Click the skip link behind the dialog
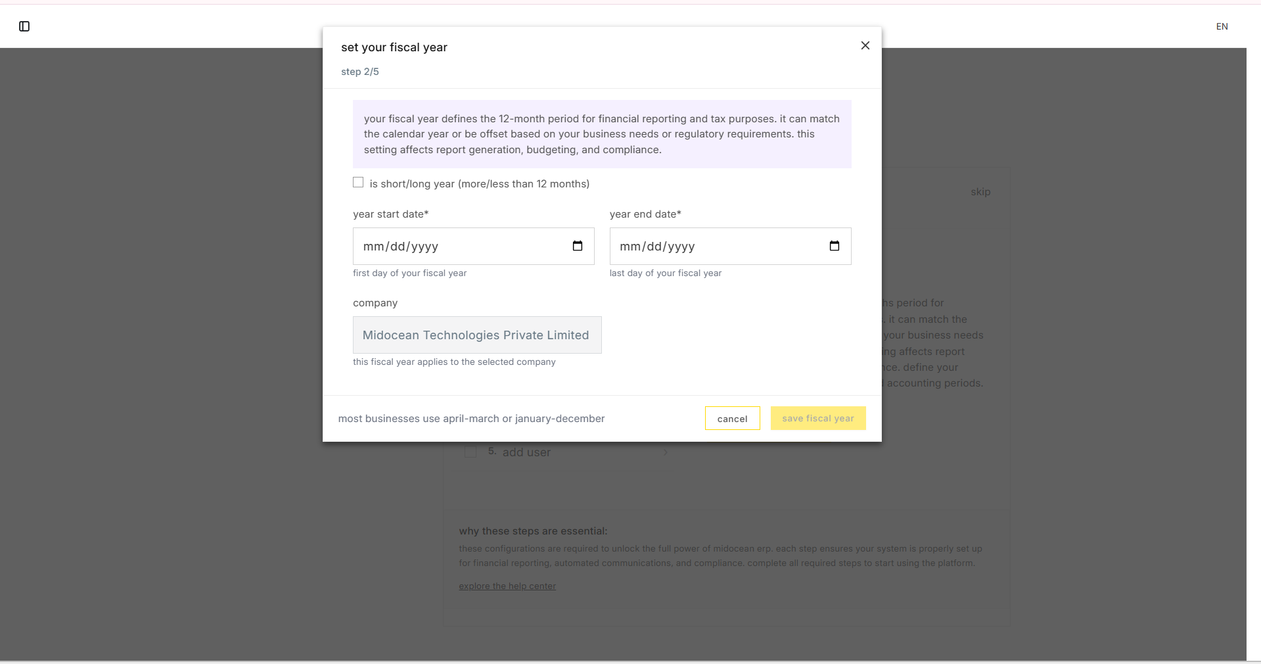 980,192
